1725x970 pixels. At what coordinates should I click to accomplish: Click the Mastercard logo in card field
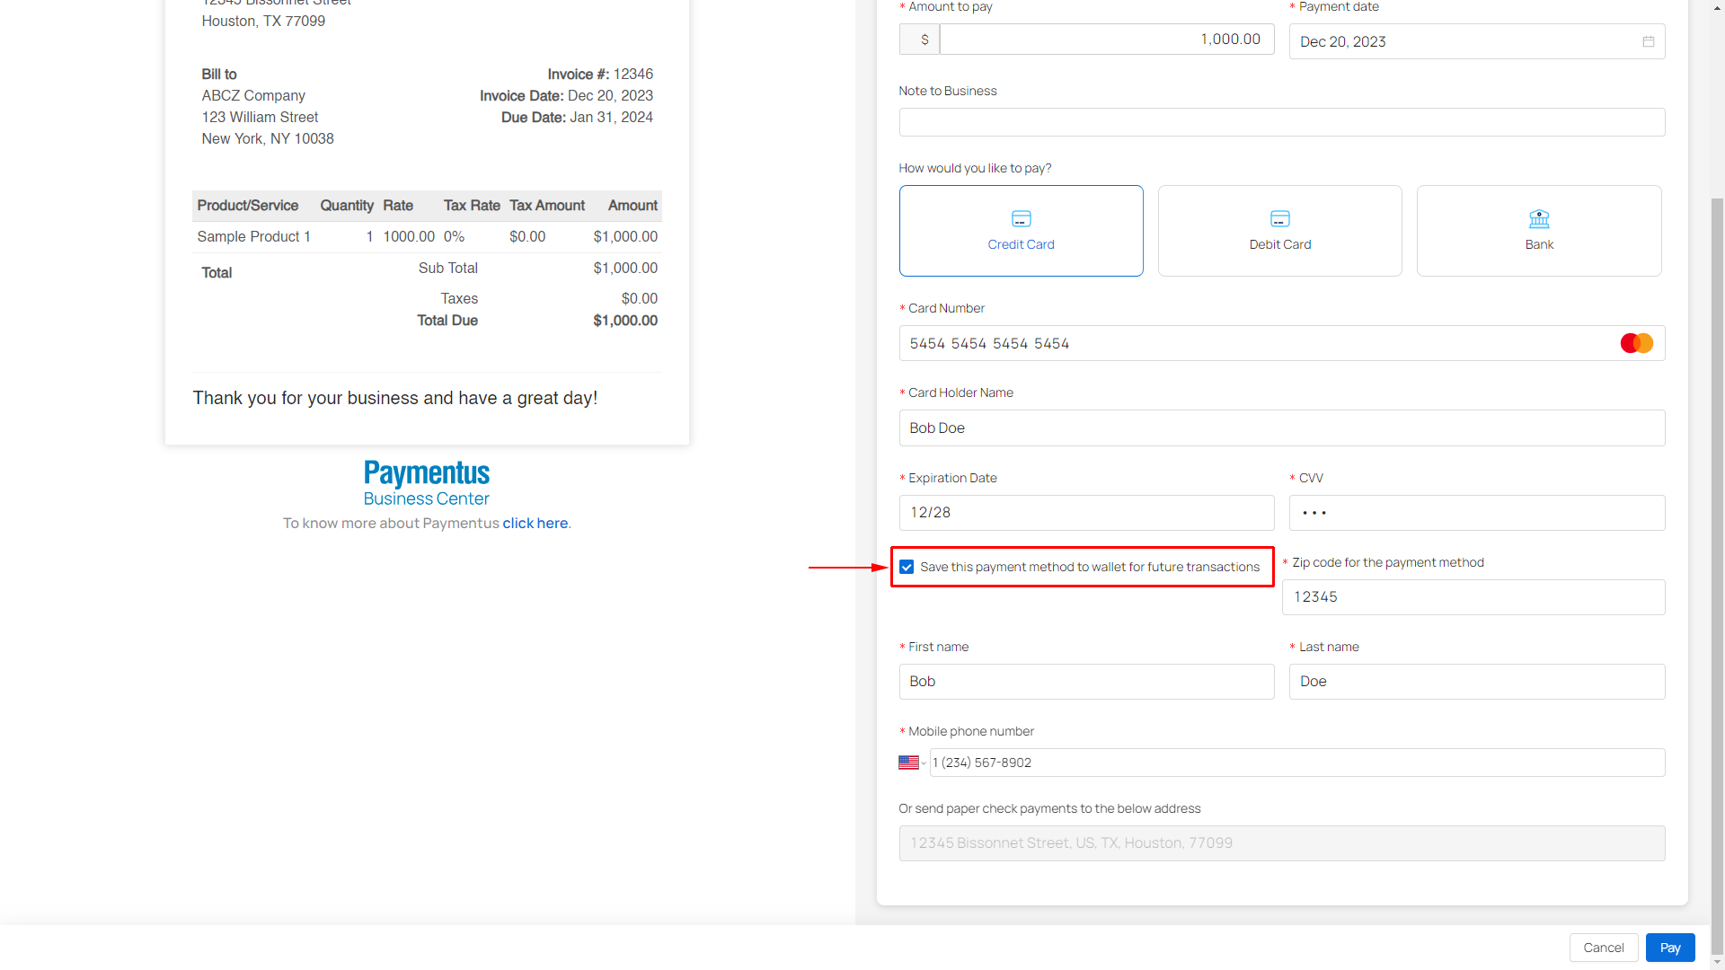1636,344
